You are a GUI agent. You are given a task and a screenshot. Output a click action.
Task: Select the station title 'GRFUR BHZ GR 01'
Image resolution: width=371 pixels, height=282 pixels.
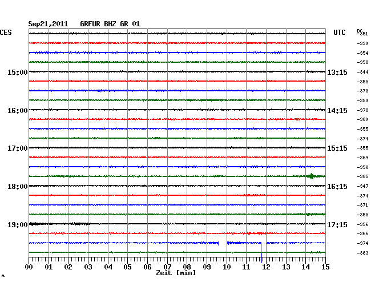click(110, 24)
